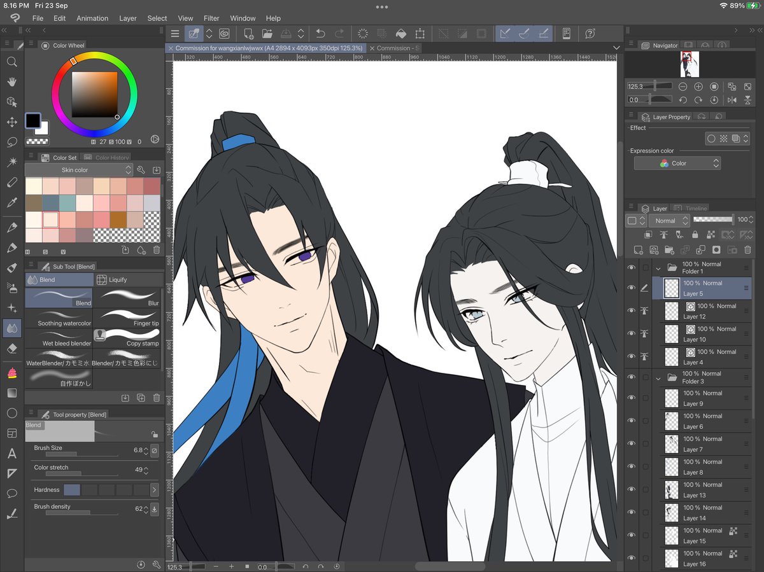Image resolution: width=764 pixels, height=572 pixels.
Task: Open the blending mode Normal dropdown
Action: [x=669, y=220]
